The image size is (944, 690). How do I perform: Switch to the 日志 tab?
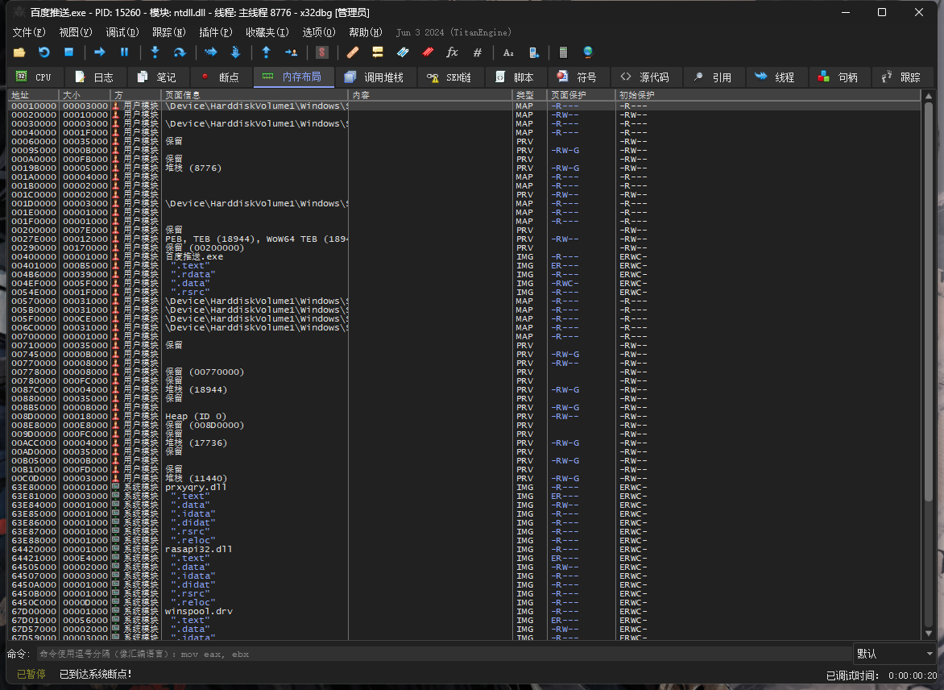[x=94, y=77]
